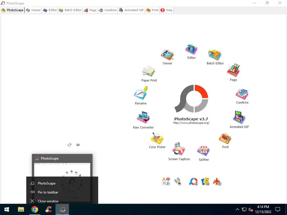Screen dimensions: 287x215
Task: Launch the Splitter tool icon
Action: (203, 151)
